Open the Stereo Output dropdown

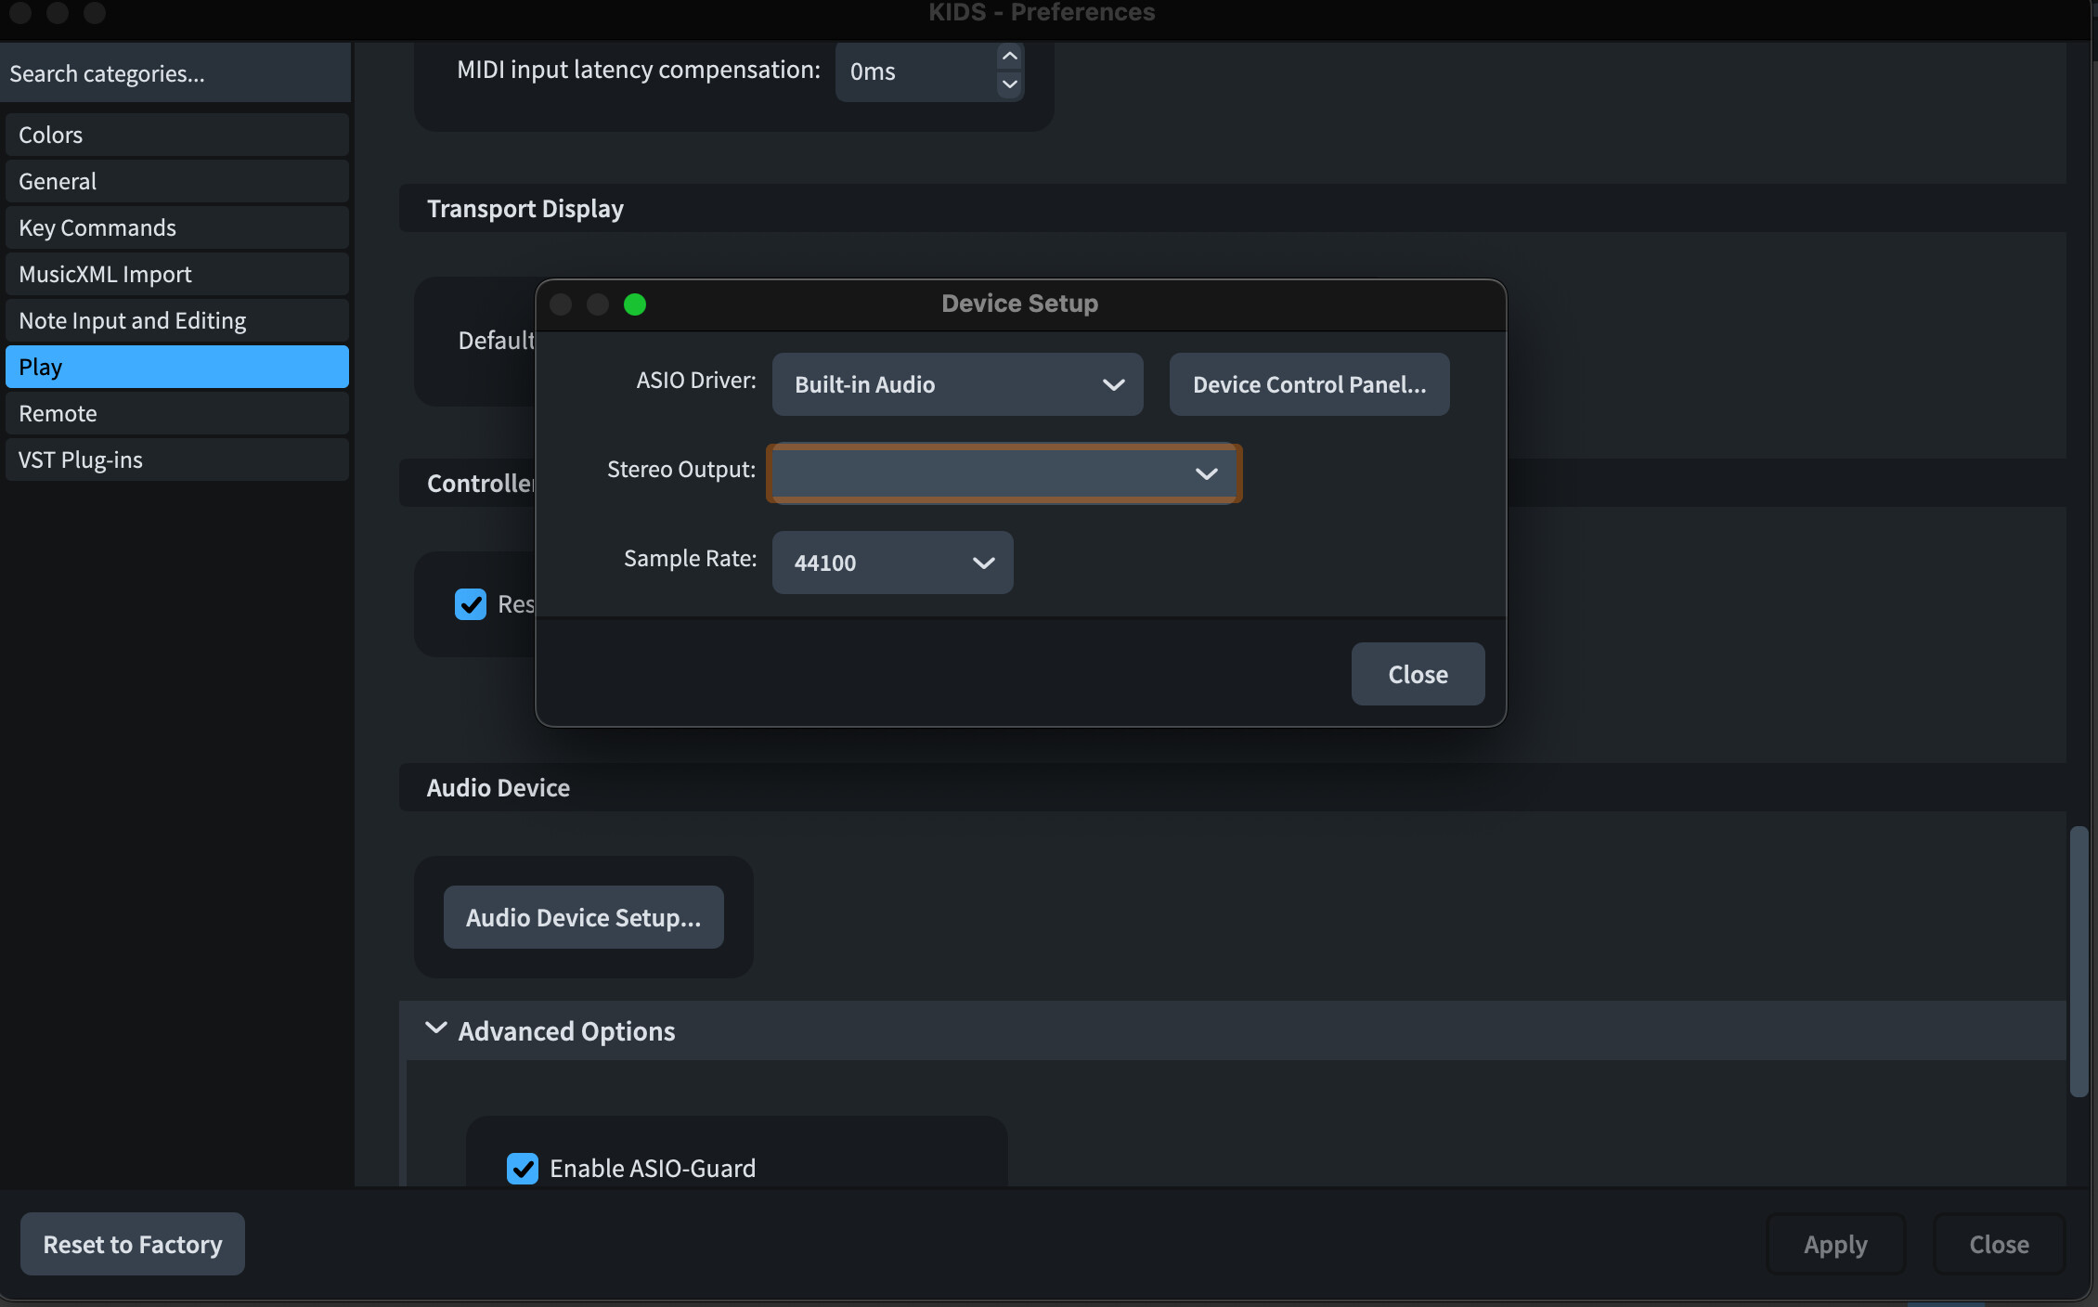(1004, 473)
